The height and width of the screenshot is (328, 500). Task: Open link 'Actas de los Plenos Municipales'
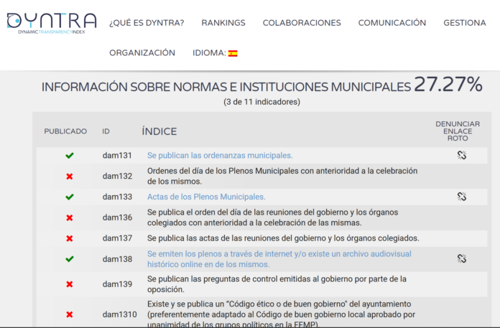coord(206,197)
